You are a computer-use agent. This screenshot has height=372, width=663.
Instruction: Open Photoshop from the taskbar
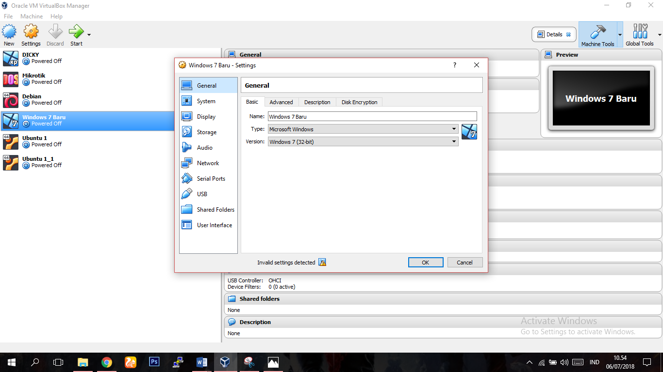click(154, 362)
